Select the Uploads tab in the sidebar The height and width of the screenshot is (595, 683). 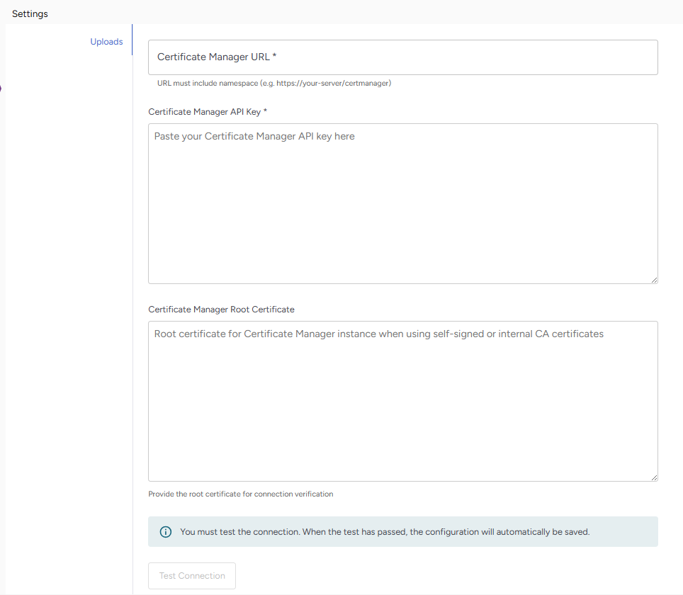click(x=106, y=42)
